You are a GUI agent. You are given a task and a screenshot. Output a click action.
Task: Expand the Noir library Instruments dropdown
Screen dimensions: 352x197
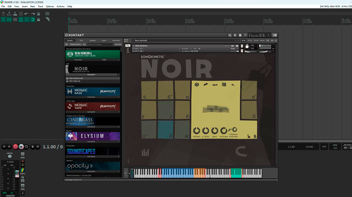pos(119,75)
